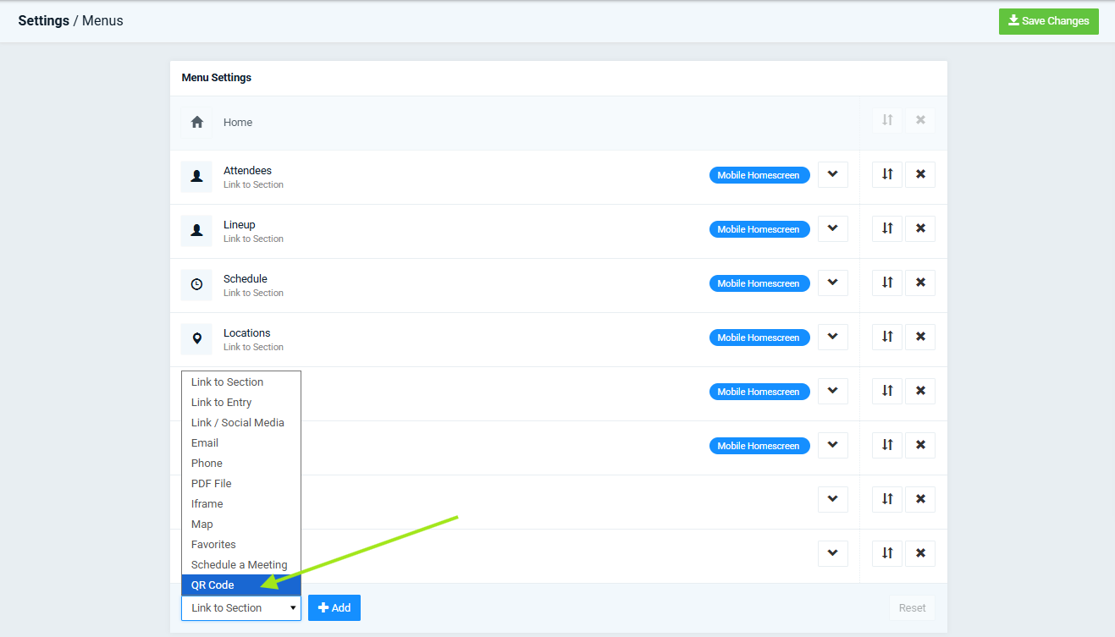Click the Home menu item's house icon
This screenshot has width=1115, height=637.
tap(197, 123)
